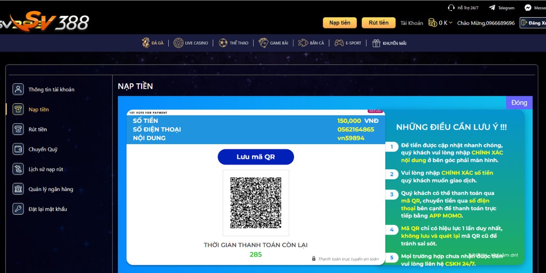This screenshot has height=273, width=546.
Task: Open the Hỗ Trợ 24/7 link
Action: 463,8
